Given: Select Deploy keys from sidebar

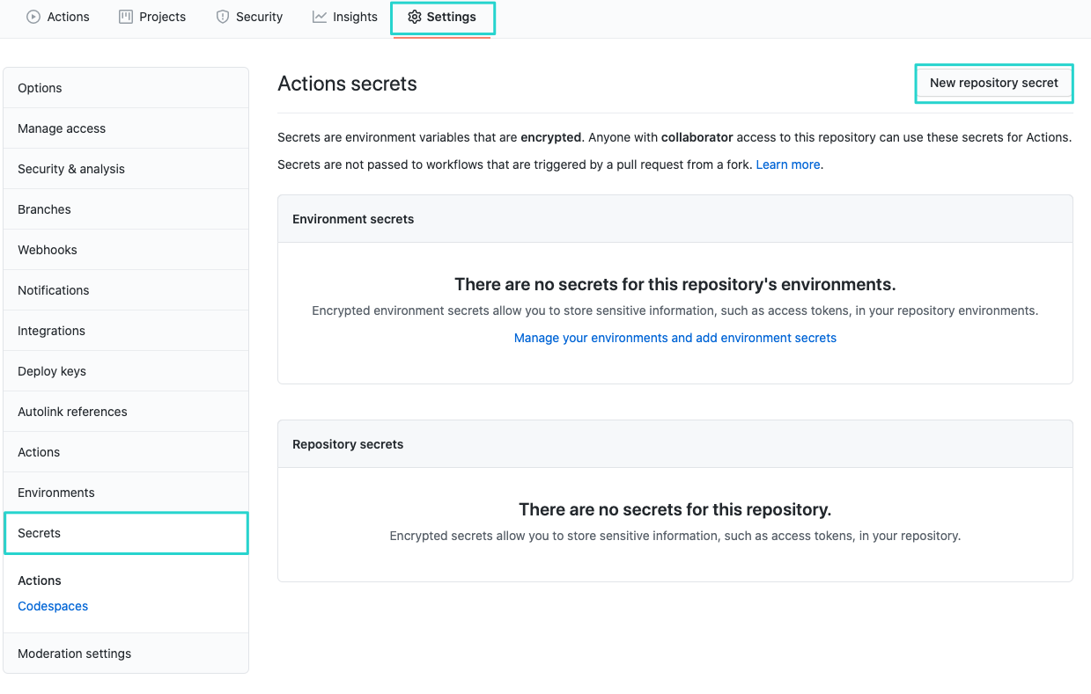Looking at the screenshot, I should (x=51, y=370).
